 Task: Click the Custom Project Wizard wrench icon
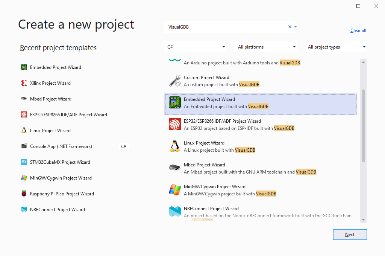tap(175, 81)
